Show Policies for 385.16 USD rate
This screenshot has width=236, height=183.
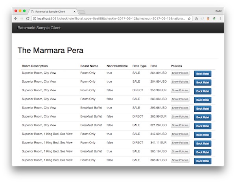[180, 151]
